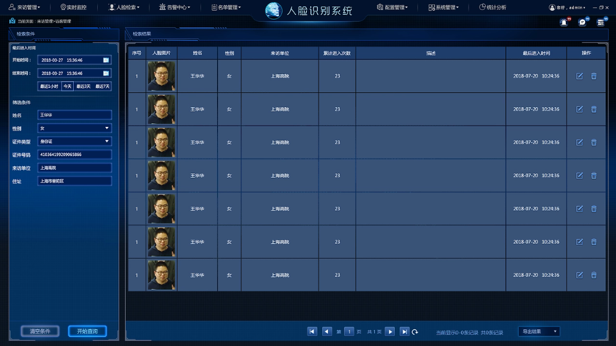
Task: Expand the 证件类型 dropdown
Action: [x=74, y=141]
